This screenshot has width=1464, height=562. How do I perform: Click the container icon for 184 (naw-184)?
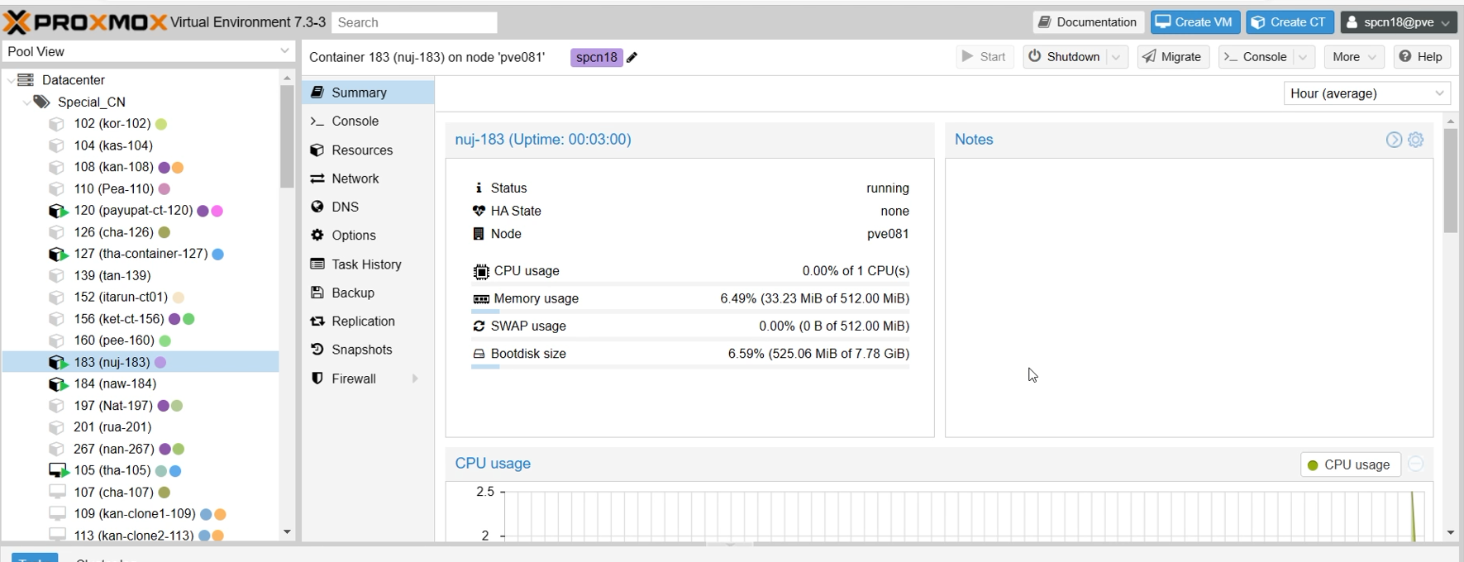(x=58, y=383)
